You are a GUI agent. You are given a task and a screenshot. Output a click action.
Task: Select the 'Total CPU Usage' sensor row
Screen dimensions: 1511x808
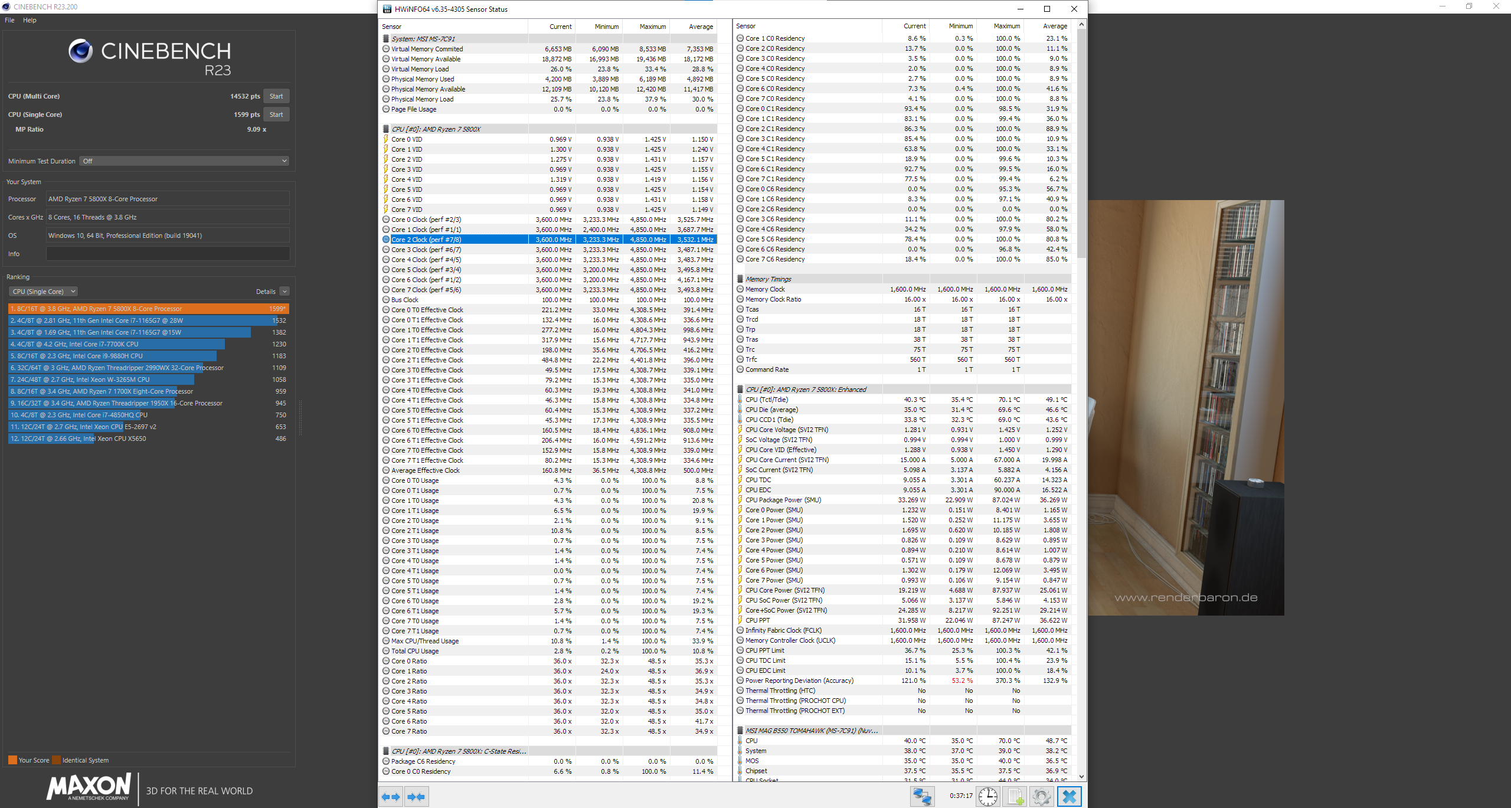(x=549, y=651)
